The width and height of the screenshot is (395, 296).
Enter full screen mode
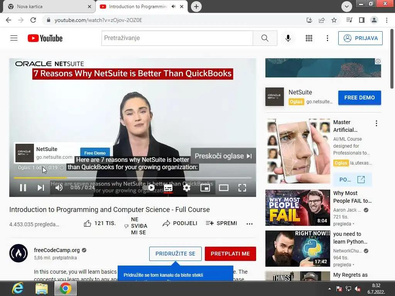click(x=242, y=188)
